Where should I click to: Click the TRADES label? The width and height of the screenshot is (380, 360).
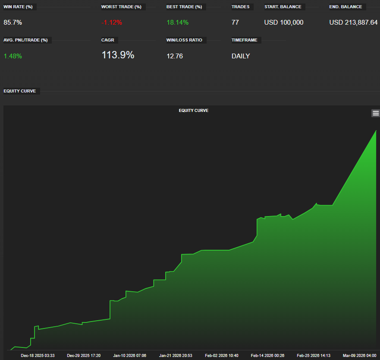click(x=240, y=7)
